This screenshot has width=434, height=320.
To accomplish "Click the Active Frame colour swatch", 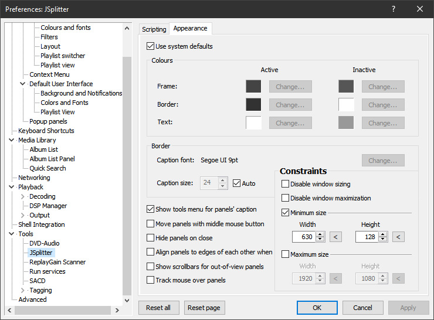I will pyautogui.click(x=253, y=87).
